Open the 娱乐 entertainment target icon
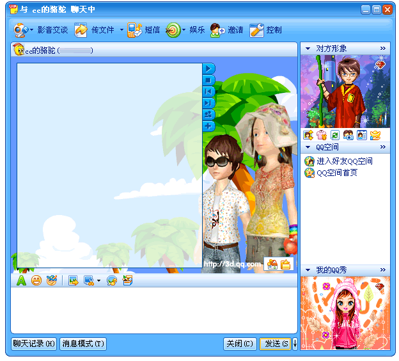Screen dimensions: 399x361 tap(173, 30)
